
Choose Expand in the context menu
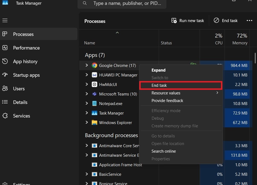pyautogui.click(x=181, y=70)
